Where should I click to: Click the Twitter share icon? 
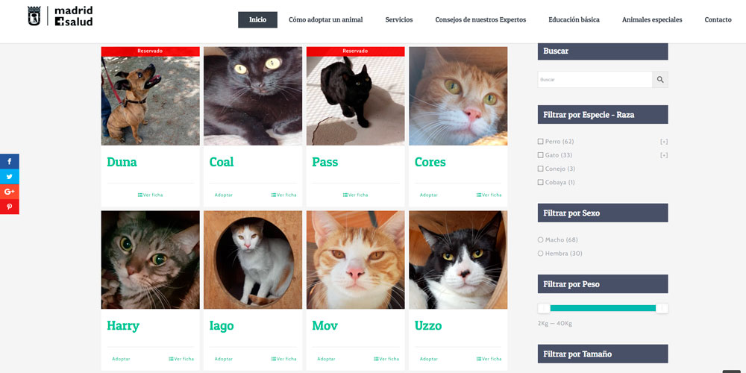coord(10,177)
